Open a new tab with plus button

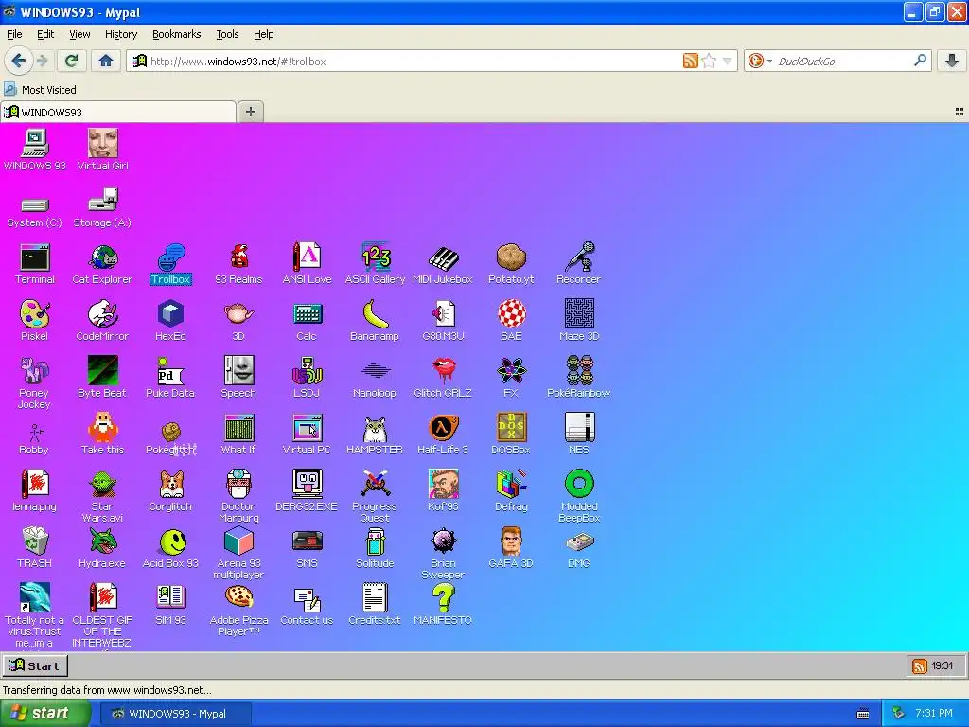[x=250, y=112]
